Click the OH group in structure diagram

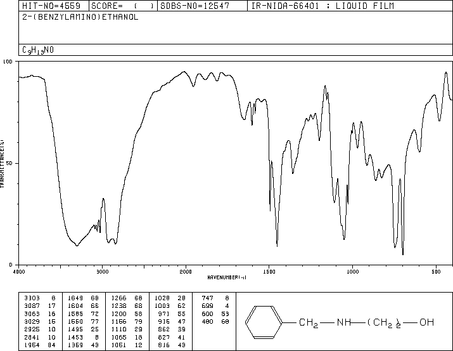tap(426, 322)
